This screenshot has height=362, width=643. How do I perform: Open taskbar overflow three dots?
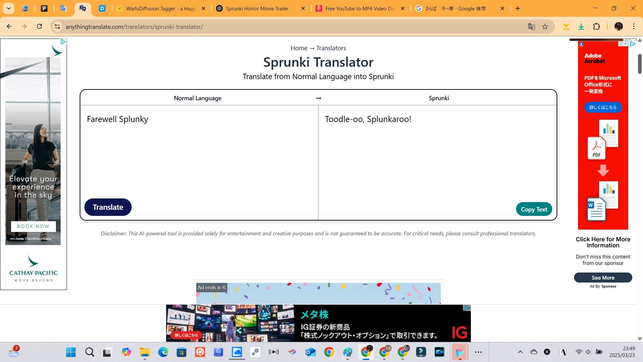(478, 352)
